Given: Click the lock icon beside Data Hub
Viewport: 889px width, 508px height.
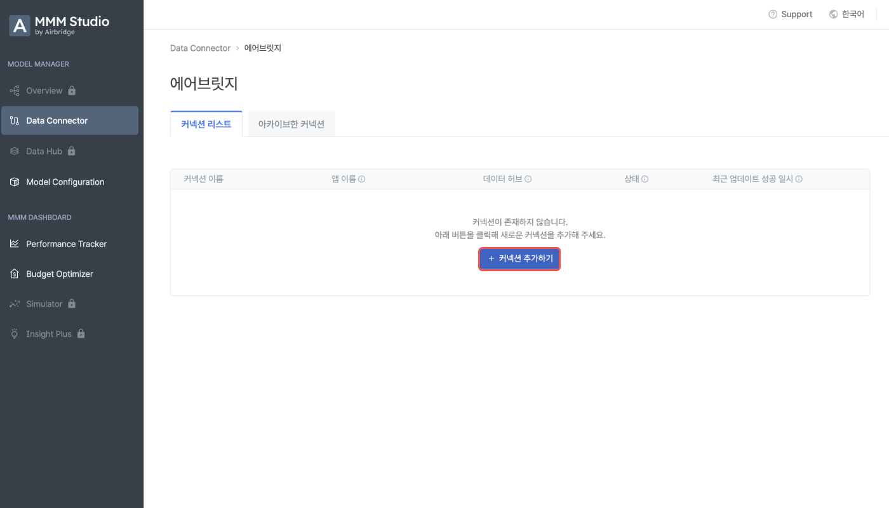Looking at the screenshot, I should pos(72,151).
